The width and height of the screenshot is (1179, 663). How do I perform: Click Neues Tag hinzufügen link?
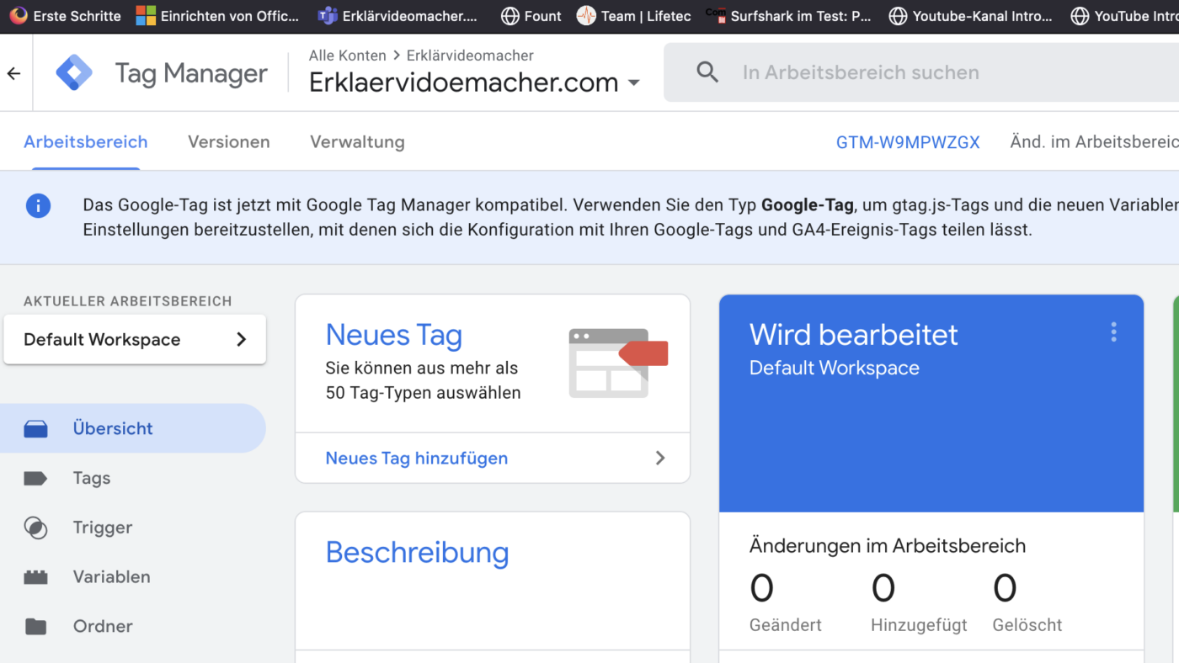[x=417, y=459]
